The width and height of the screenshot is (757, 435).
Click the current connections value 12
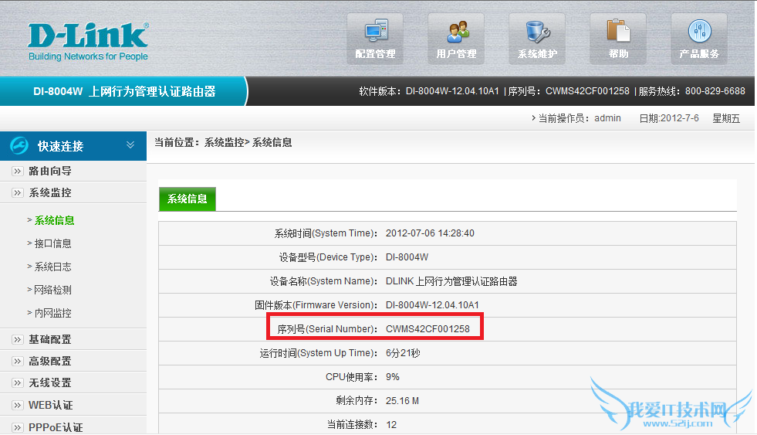pyautogui.click(x=391, y=425)
